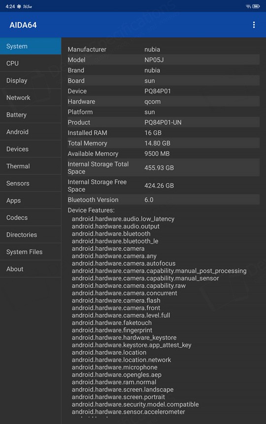Open the Directories section

31,235
